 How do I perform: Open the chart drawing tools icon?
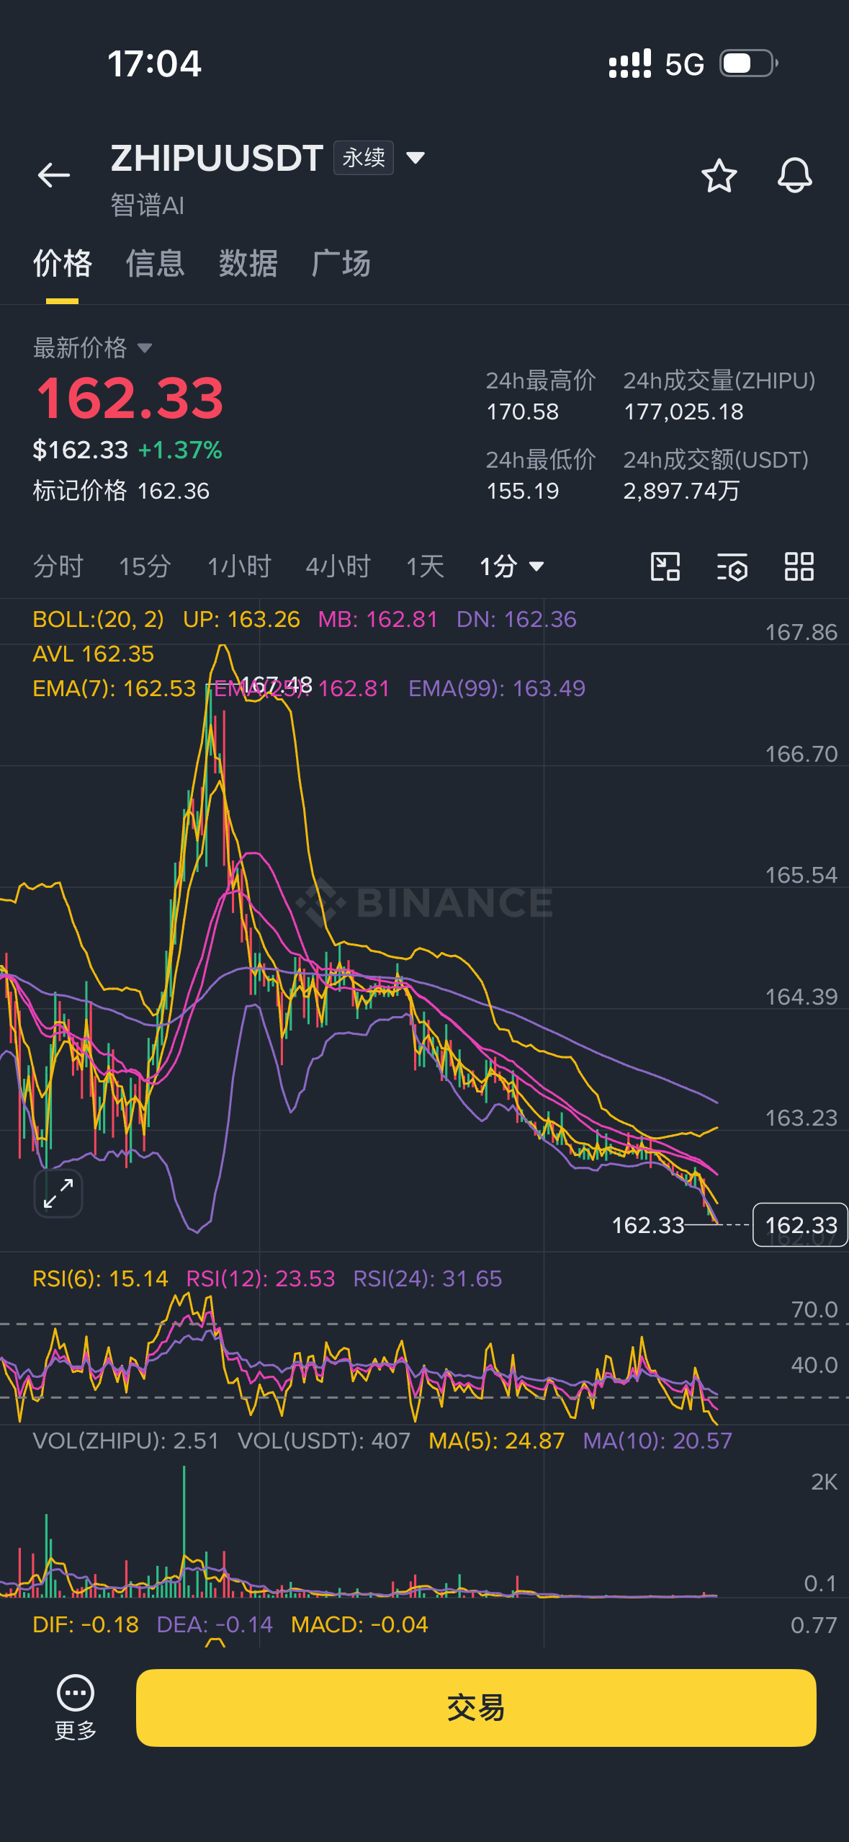point(665,566)
